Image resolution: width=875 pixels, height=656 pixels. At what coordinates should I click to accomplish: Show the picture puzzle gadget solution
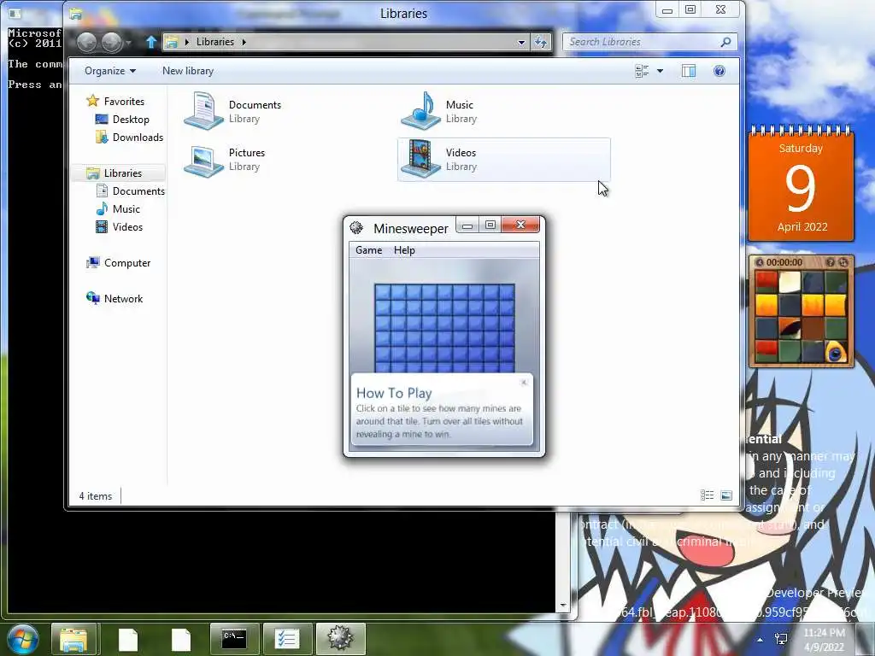click(x=831, y=262)
